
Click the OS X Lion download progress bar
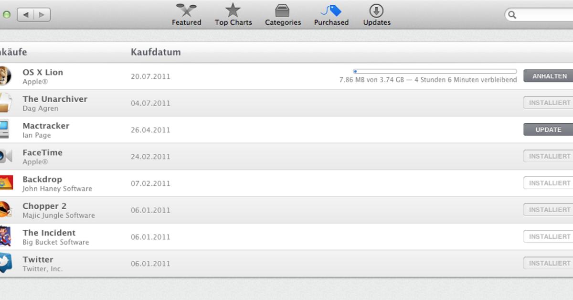coord(435,71)
